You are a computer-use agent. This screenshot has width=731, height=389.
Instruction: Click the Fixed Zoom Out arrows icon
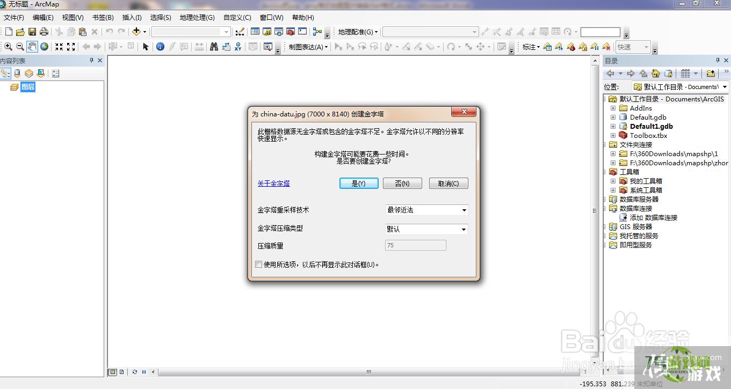pyautogui.click(x=71, y=47)
